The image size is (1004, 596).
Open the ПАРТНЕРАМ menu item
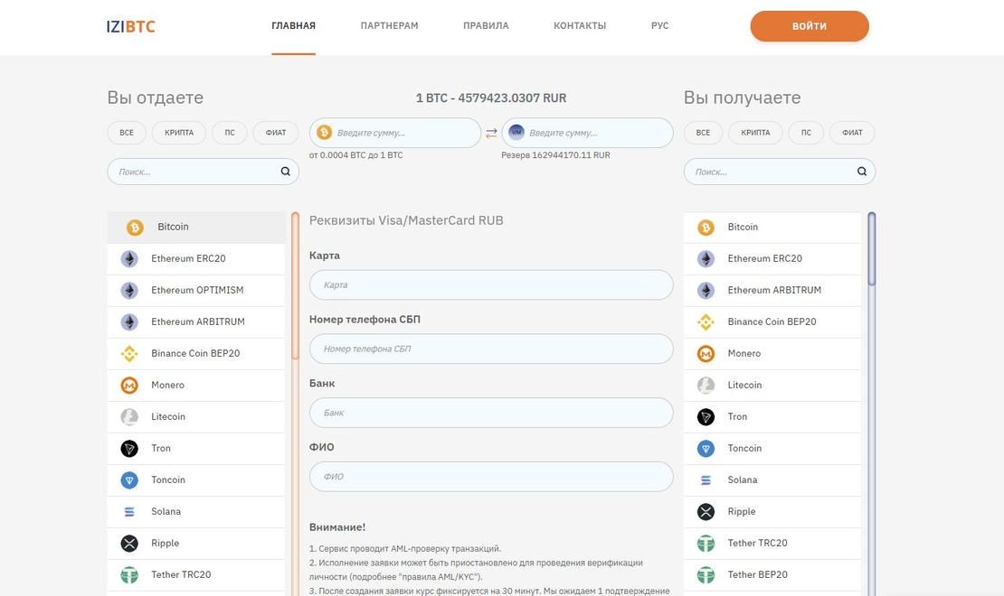point(389,26)
